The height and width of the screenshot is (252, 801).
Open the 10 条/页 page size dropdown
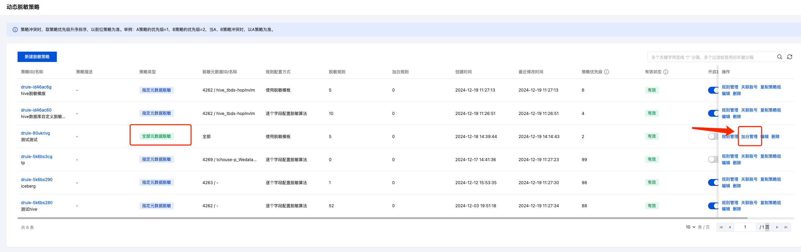point(691,227)
